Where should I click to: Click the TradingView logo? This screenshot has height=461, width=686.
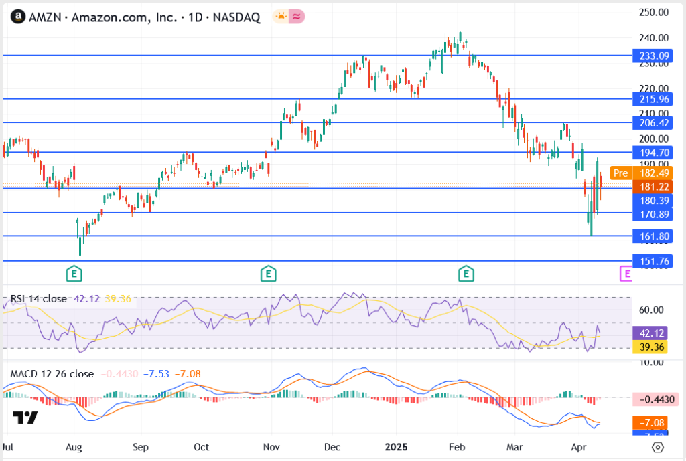coord(26,418)
